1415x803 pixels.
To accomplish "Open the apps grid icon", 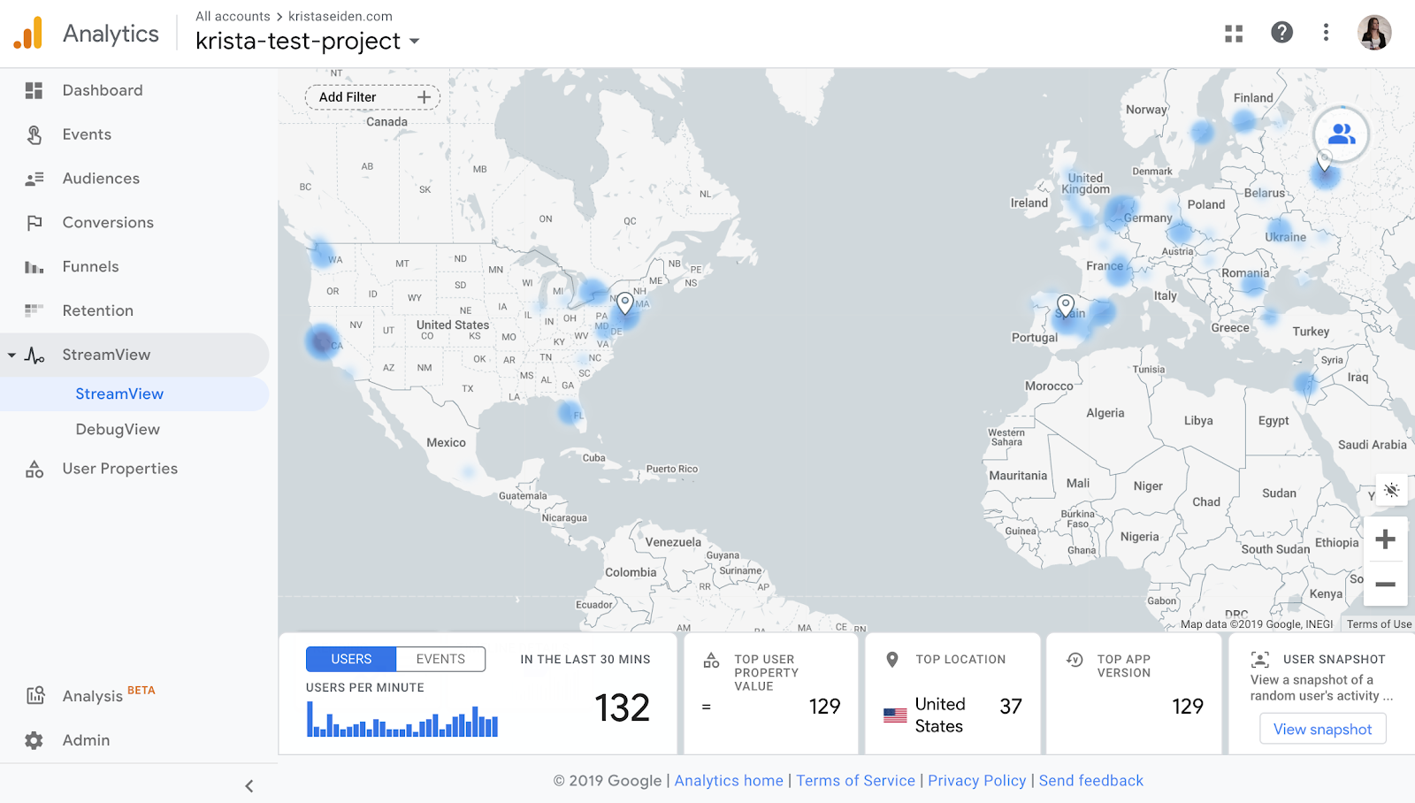I will [x=1234, y=33].
